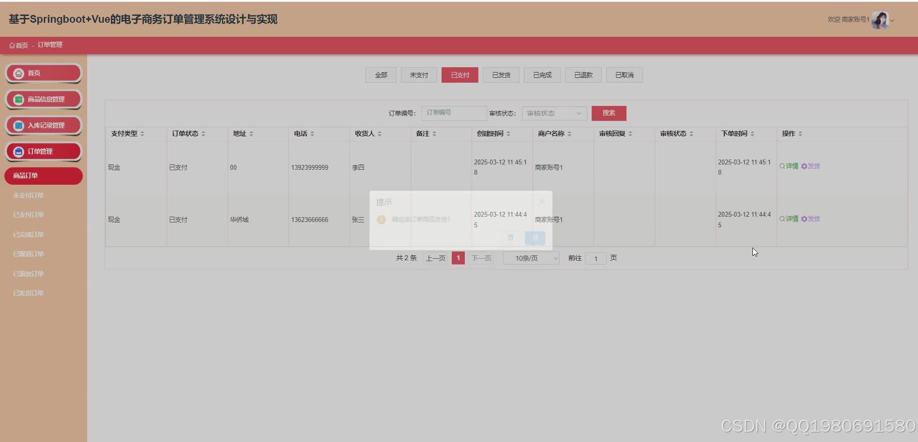Open the user avatar menu at top right

[879, 20]
